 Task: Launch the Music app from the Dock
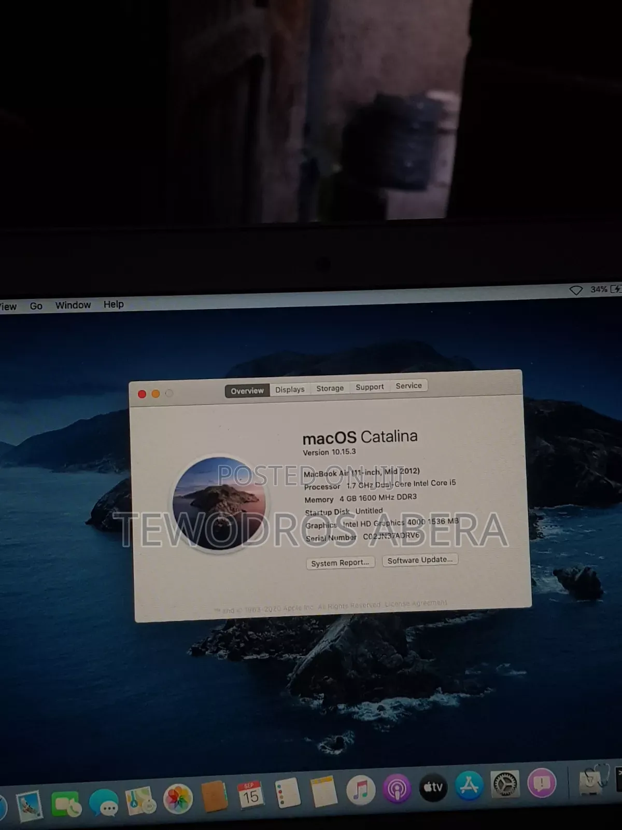coord(361,790)
